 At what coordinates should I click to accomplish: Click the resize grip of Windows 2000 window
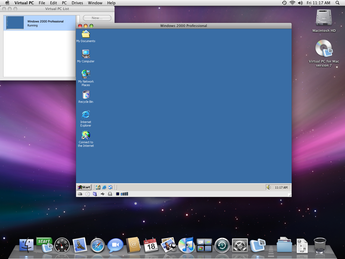point(289,195)
